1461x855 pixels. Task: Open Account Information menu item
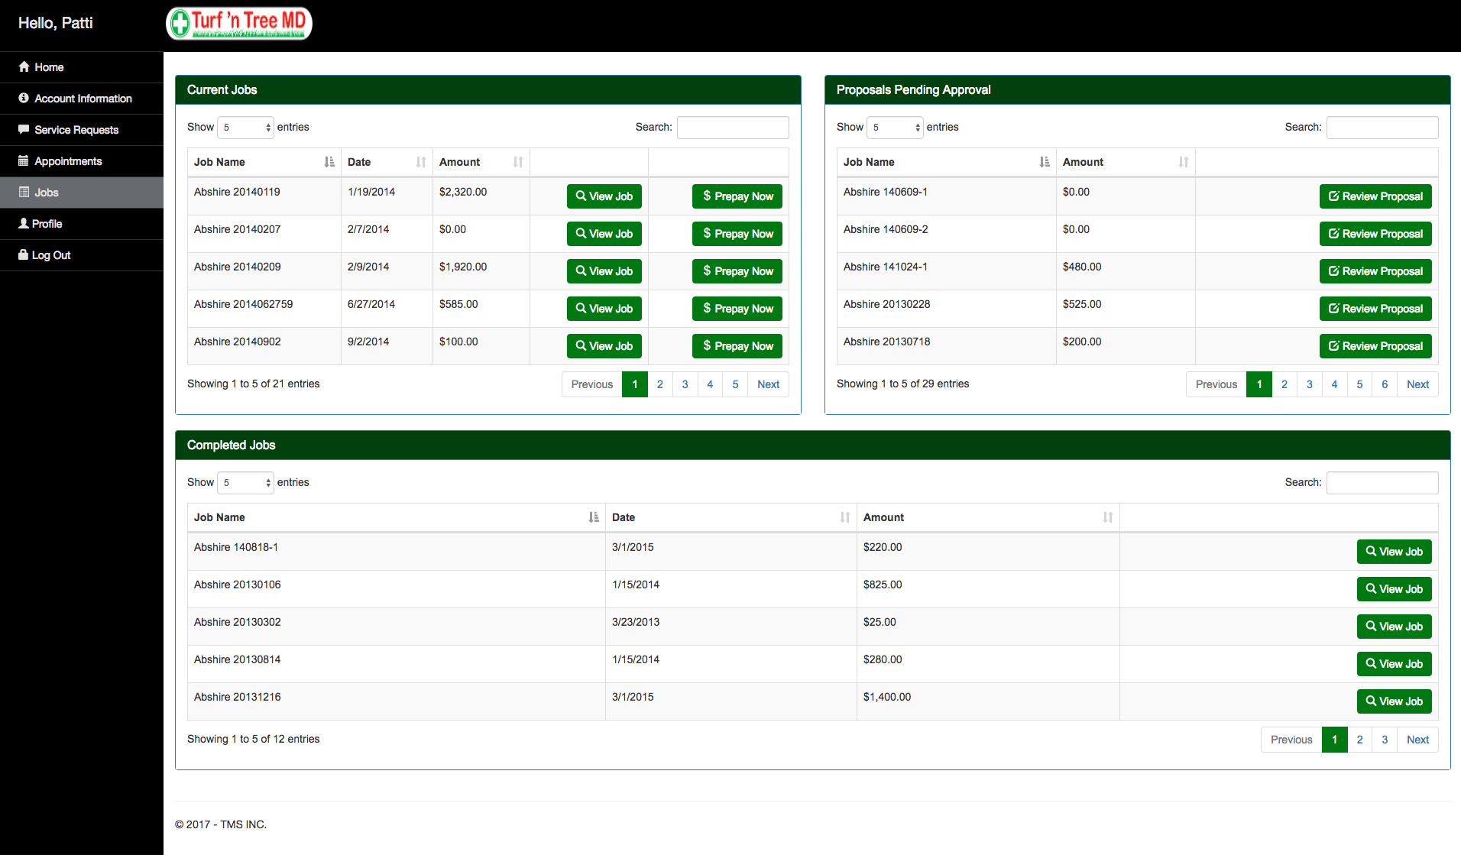[82, 99]
